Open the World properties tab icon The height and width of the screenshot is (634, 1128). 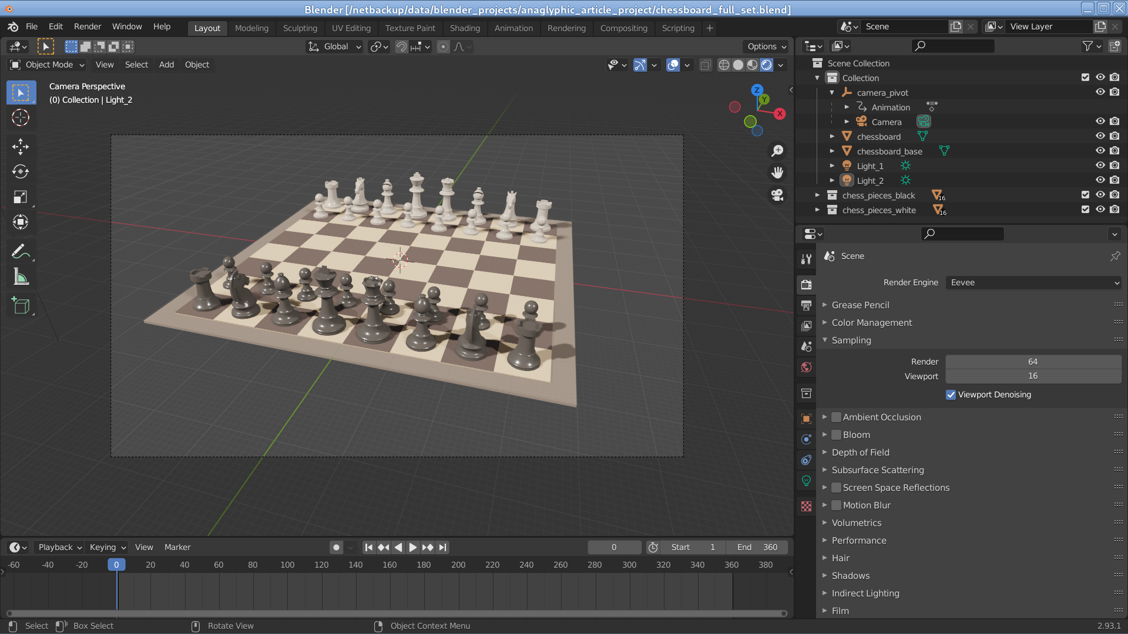[x=806, y=367]
